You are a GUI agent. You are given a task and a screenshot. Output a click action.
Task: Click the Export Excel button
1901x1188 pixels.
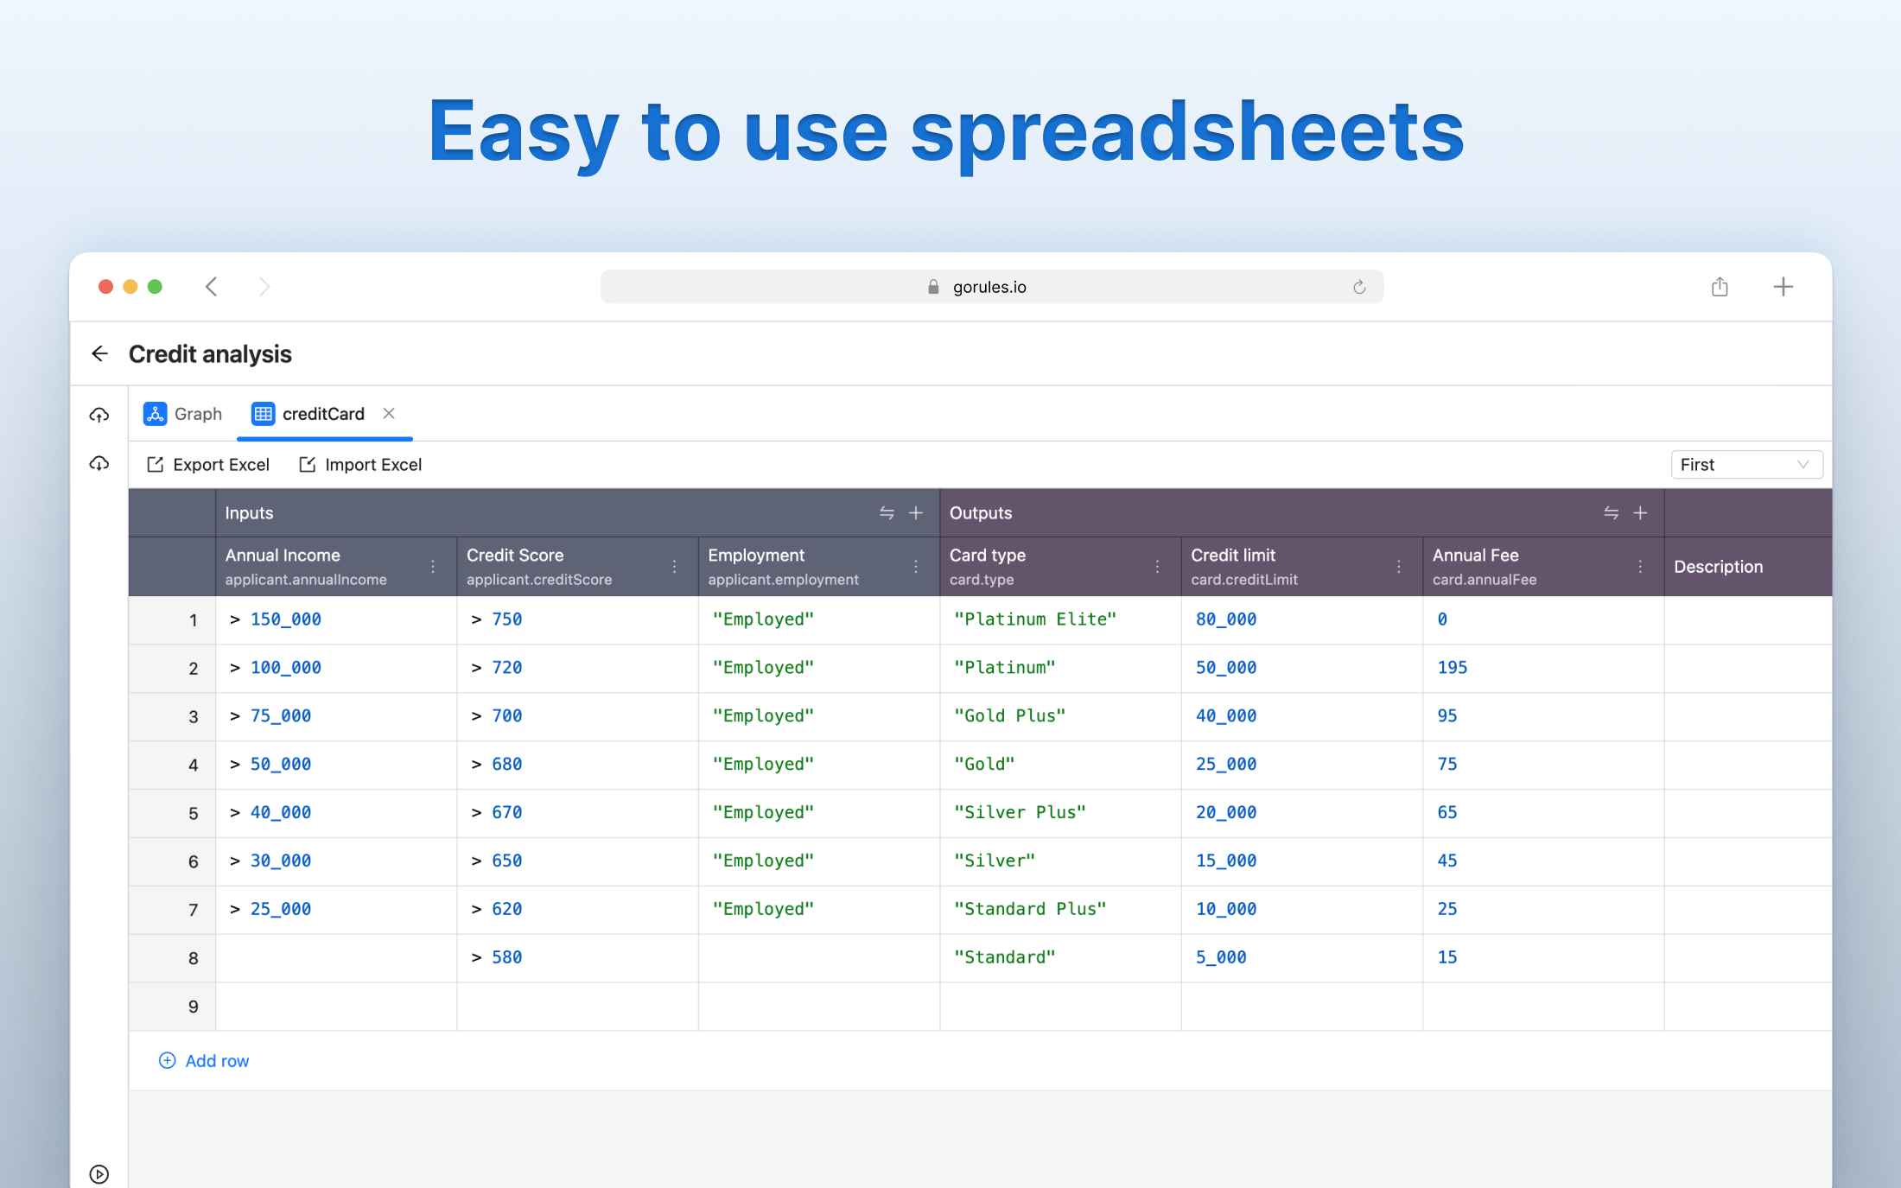click(x=208, y=465)
